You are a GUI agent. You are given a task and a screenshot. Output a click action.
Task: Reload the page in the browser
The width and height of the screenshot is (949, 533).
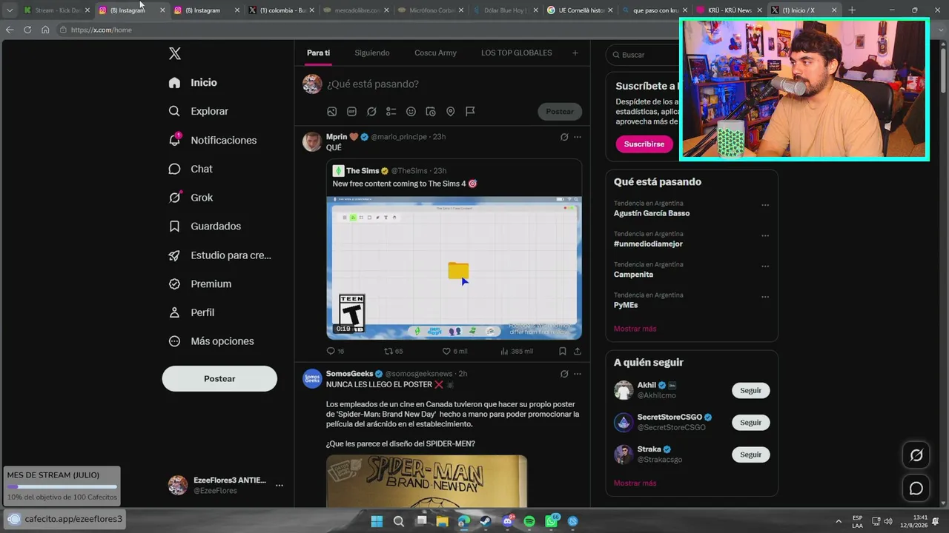tap(27, 30)
